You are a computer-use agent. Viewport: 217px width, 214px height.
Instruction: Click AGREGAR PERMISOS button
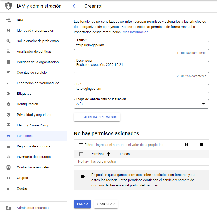click(97, 117)
